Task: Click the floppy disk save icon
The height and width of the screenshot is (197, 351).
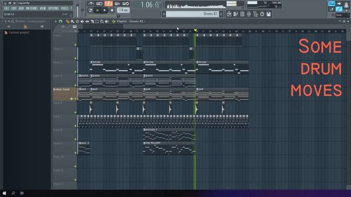Action: point(269,14)
